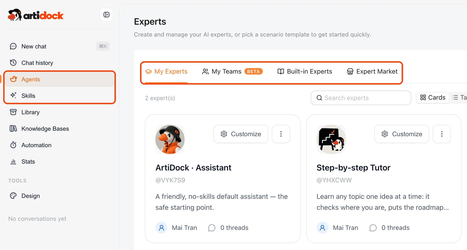
Task: Click the 2 expert(s) count
Action: pyautogui.click(x=160, y=98)
